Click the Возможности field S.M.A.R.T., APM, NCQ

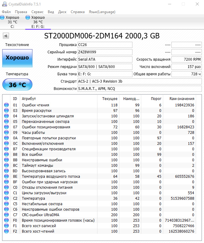pyautogui.click(x=140, y=89)
